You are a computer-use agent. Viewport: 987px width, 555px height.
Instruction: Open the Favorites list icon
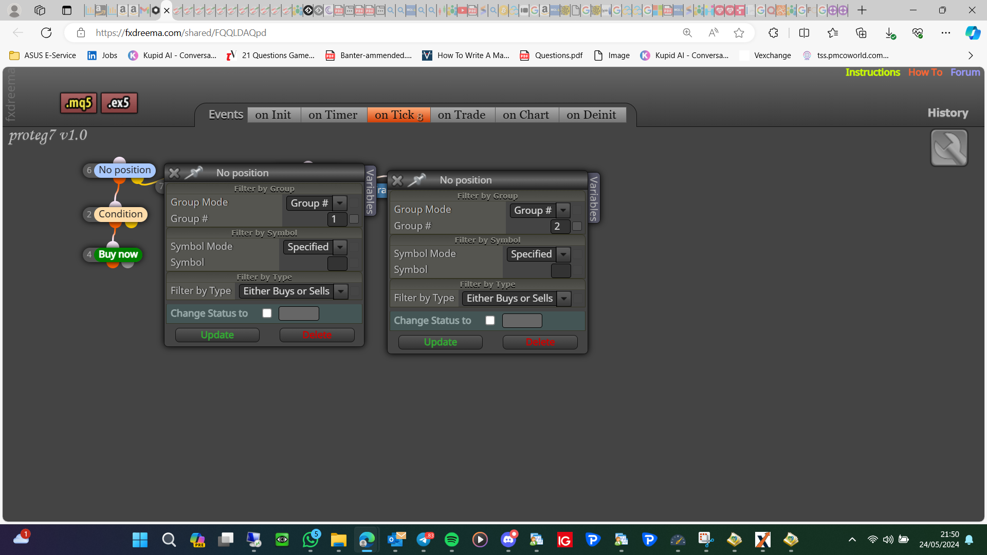[833, 33]
